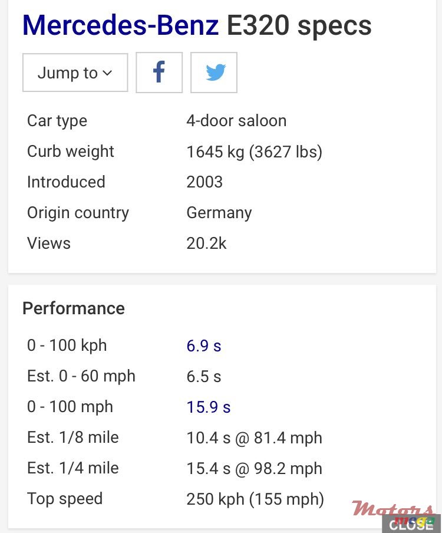
Task: Select the curb weight 1645 kg value
Action: point(254,152)
